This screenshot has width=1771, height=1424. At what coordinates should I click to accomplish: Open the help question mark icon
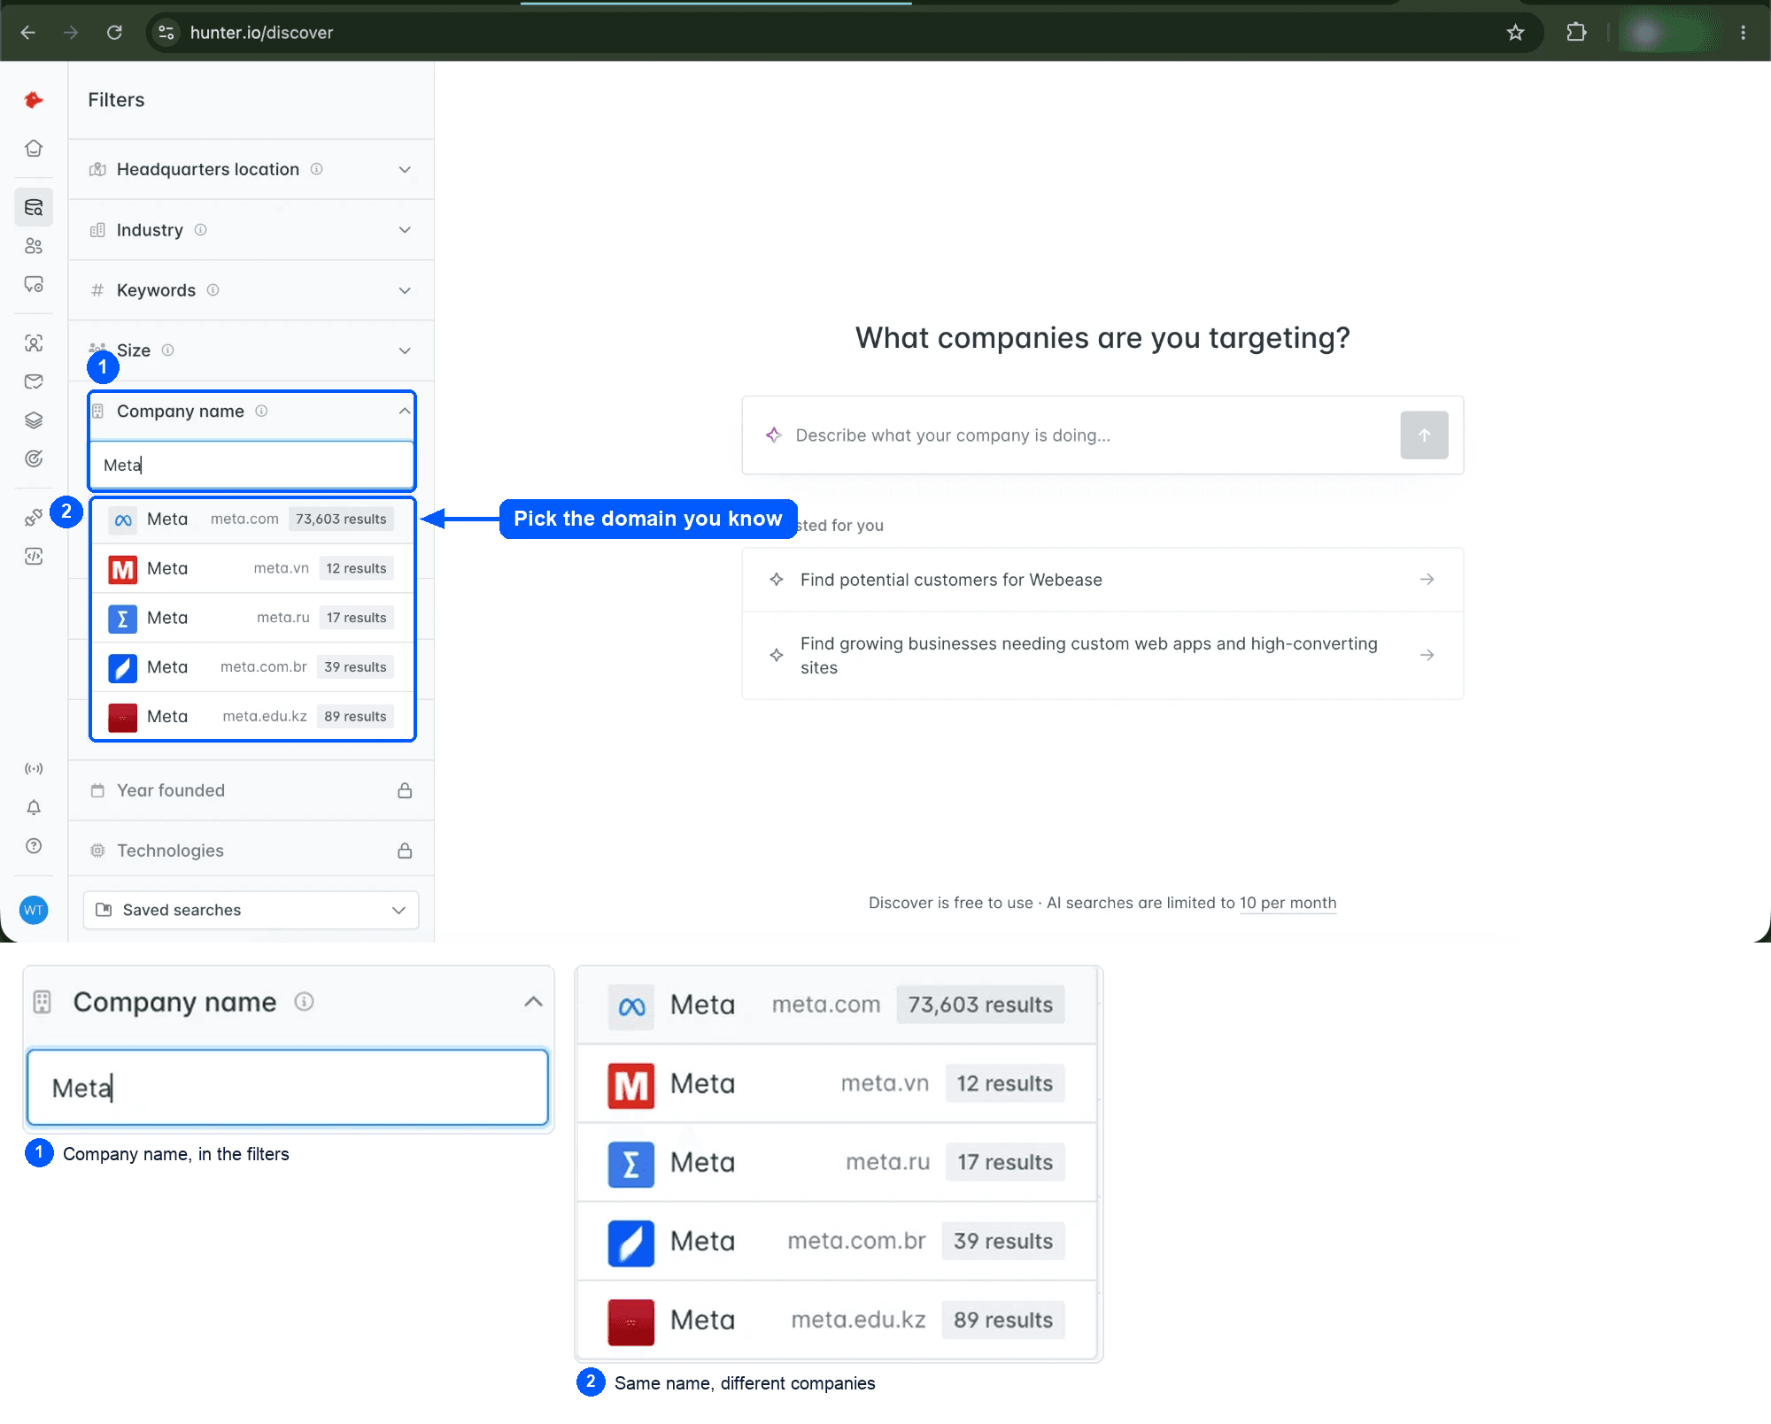tap(34, 846)
